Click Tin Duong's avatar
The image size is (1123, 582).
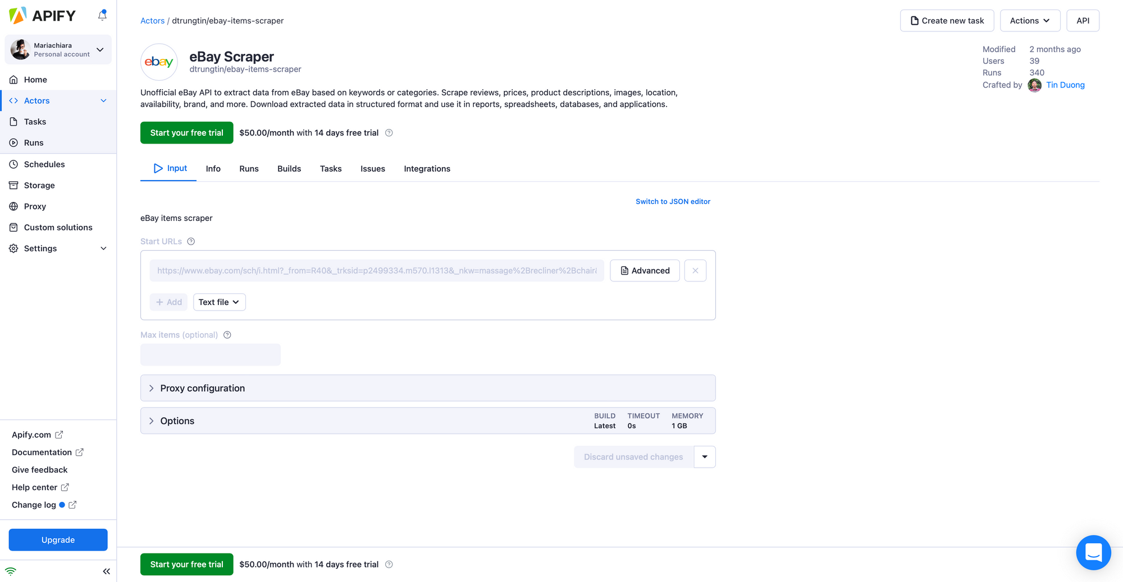[1035, 85]
